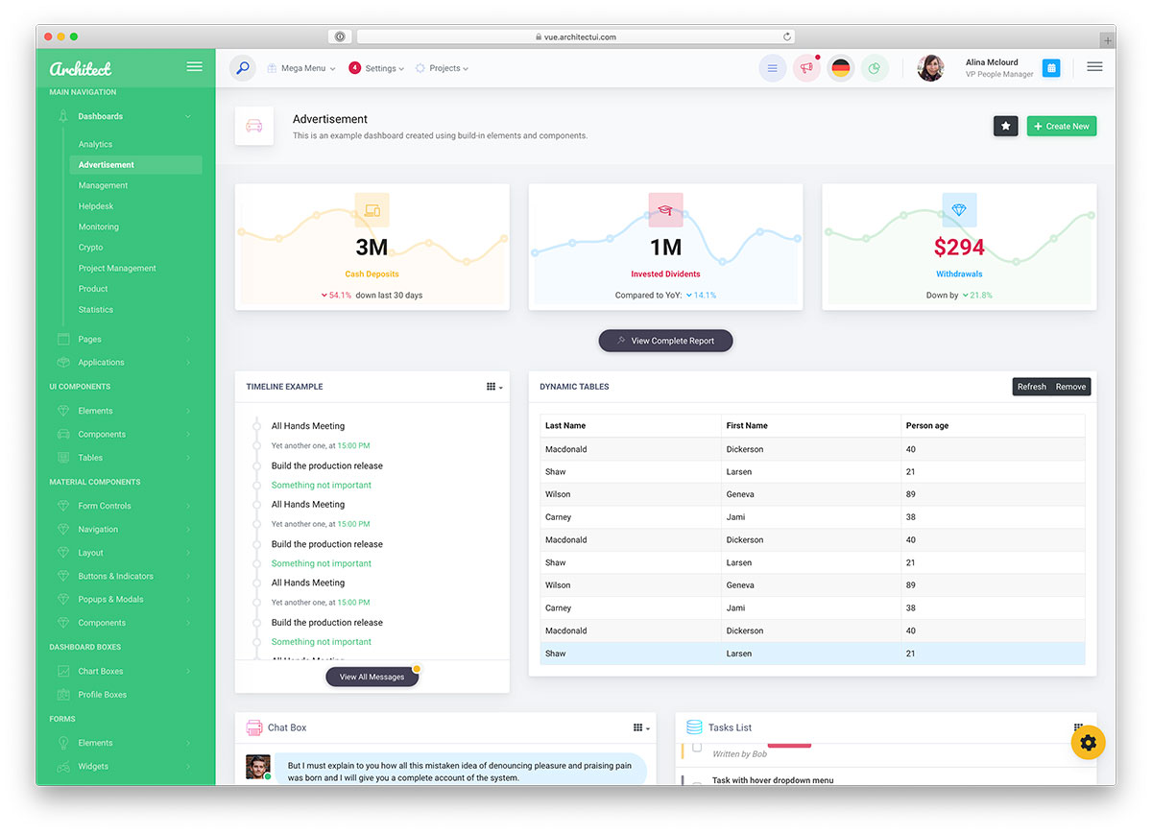Select Project Management in the sidebar

tap(117, 269)
